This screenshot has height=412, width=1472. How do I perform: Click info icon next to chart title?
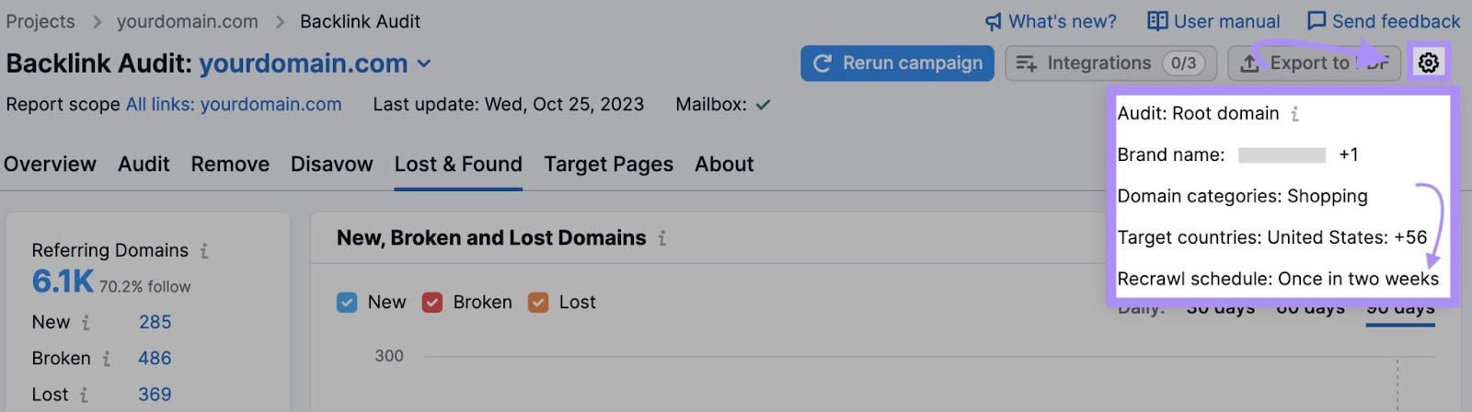[x=661, y=238]
